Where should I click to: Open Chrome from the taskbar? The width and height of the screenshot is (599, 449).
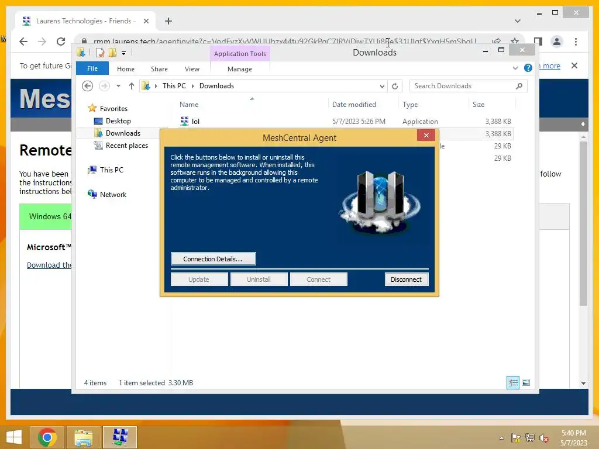47,437
